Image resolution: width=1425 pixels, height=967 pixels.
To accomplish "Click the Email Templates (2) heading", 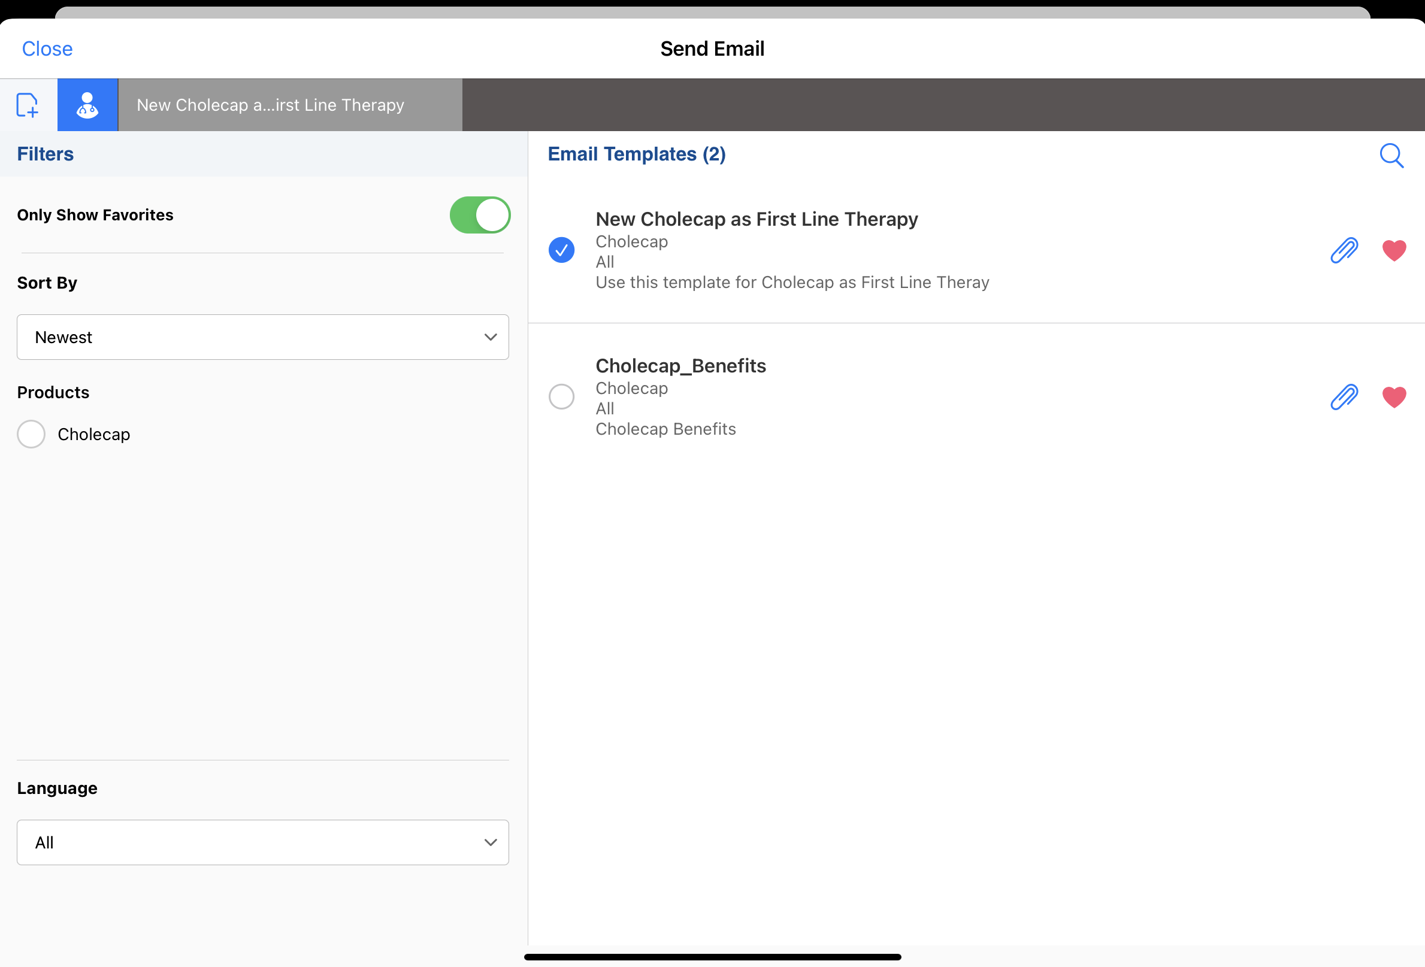I will click(x=636, y=154).
